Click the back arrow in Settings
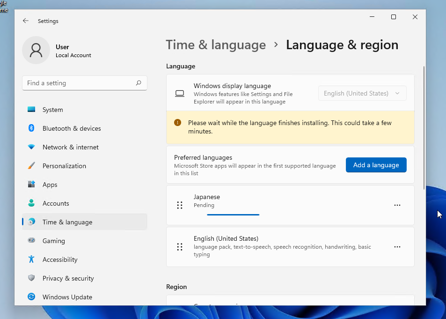Image resolution: width=446 pixels, height=319 pixels. [x=26, y=21]
